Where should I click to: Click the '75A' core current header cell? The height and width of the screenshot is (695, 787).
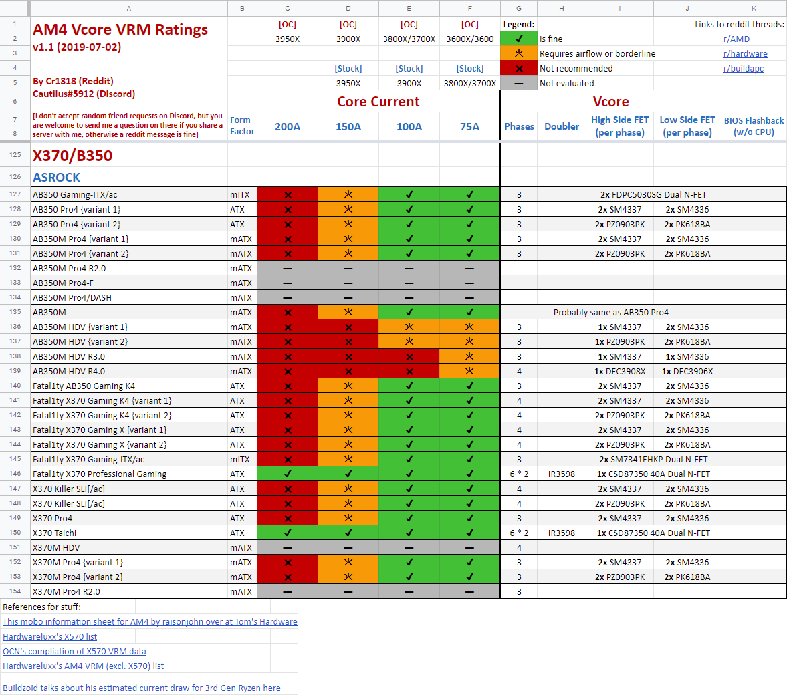470,126
